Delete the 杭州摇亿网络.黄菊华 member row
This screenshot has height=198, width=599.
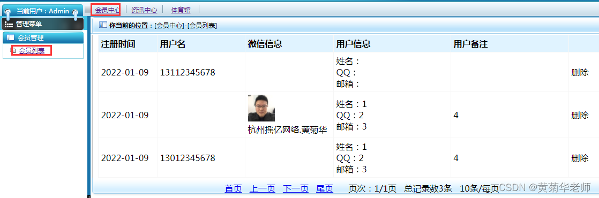(580, 115)
